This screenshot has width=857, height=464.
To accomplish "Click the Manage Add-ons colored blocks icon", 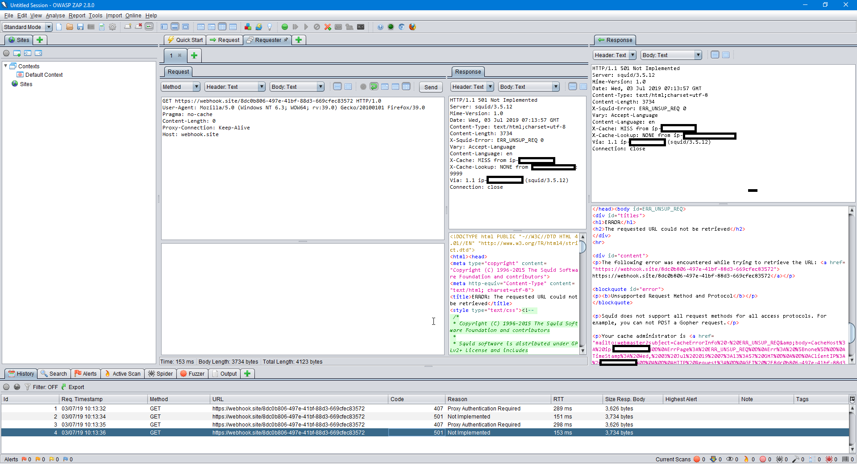I will [x=248, y=27].
